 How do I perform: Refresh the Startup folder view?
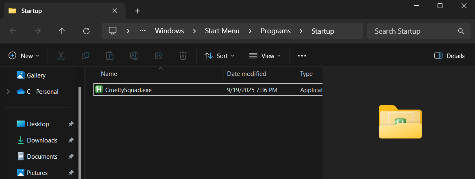coord(86,31)
